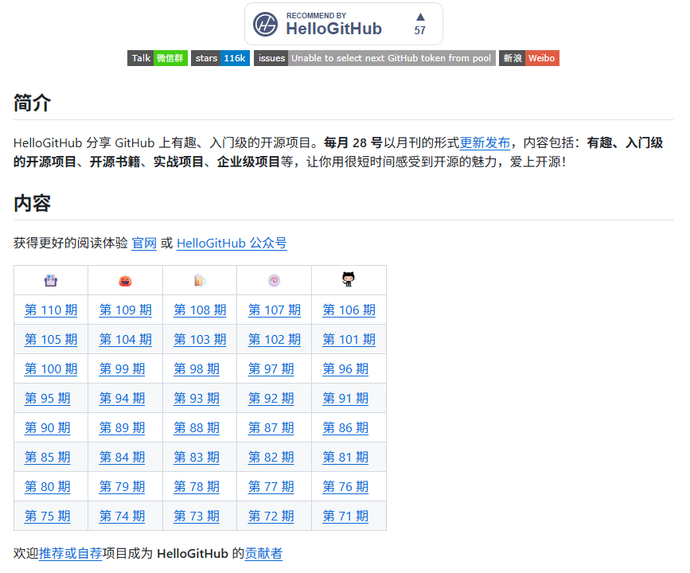The width and height of the screenshot is (690, 573).
Task: Click the pumpkin emoji in table header
Action: (x=126, y=280)
